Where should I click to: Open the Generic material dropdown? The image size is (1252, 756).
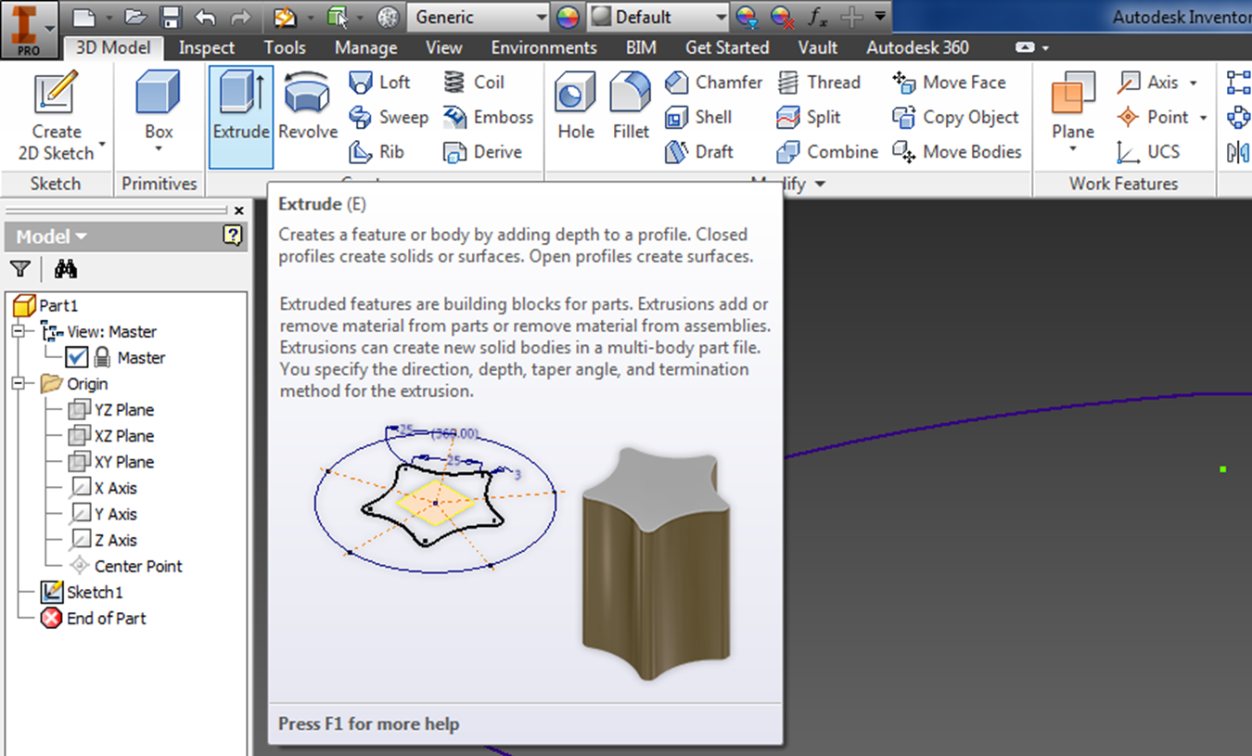pyautogui.click(x=478, y=17)
